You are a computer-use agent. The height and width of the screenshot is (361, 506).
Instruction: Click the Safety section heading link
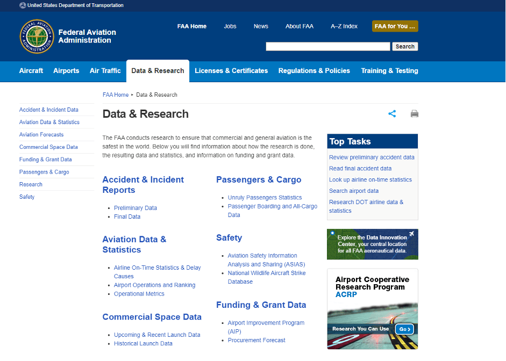click(x=229, y=238)
